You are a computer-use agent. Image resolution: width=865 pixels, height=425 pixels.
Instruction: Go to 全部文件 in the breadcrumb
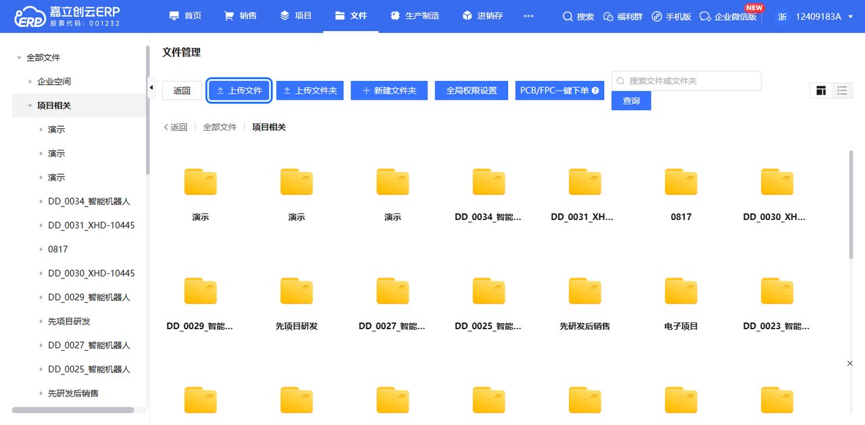pos(220,127)
